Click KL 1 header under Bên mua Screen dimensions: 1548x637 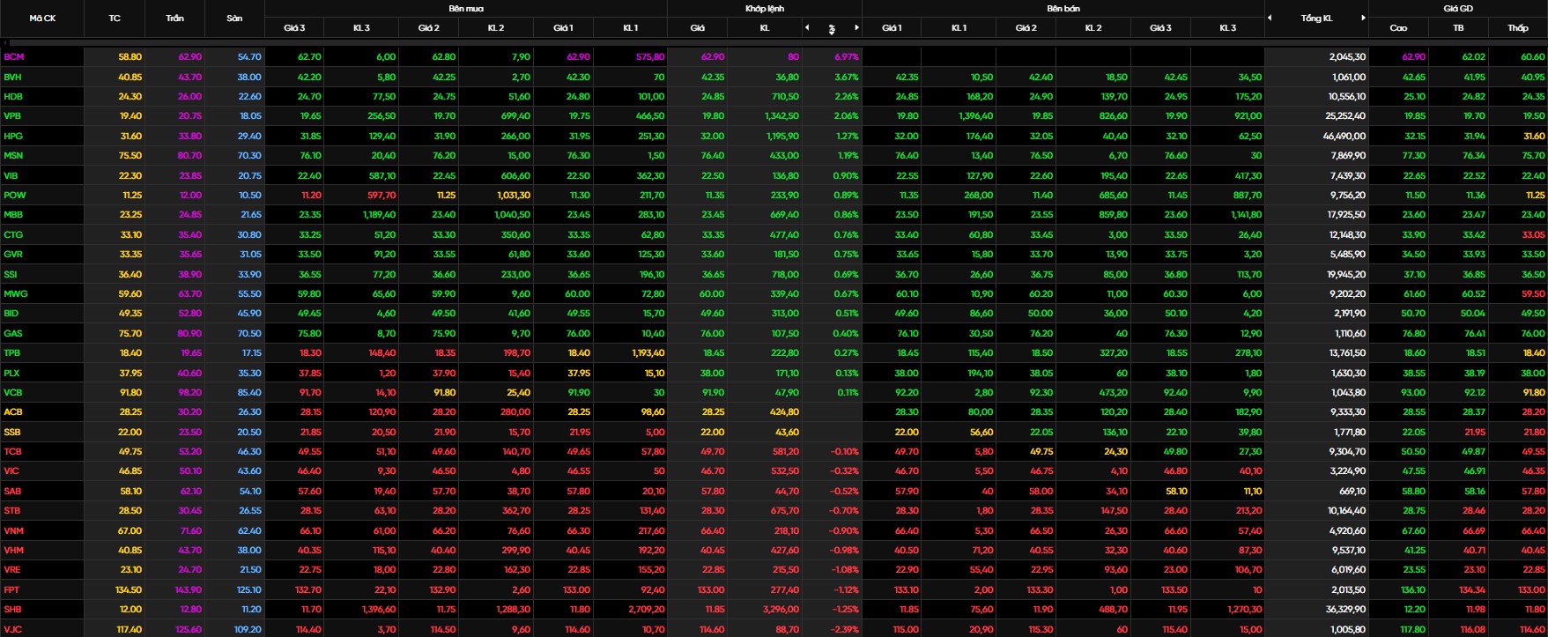pyautogui.click(x=630, y=28)
